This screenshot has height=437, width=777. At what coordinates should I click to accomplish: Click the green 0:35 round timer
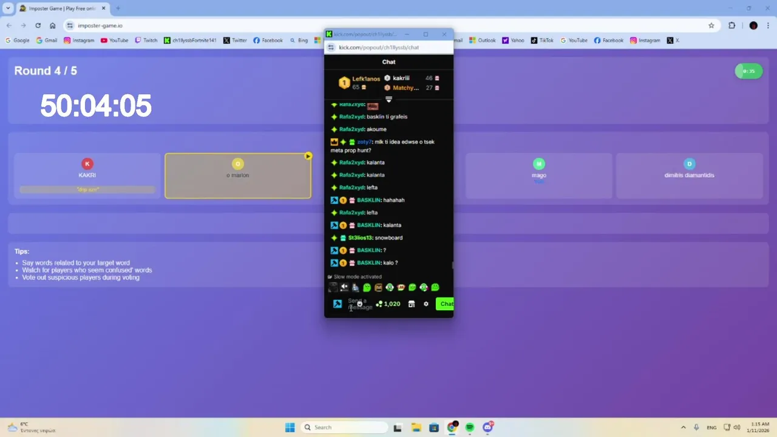(x=748, y=71)
